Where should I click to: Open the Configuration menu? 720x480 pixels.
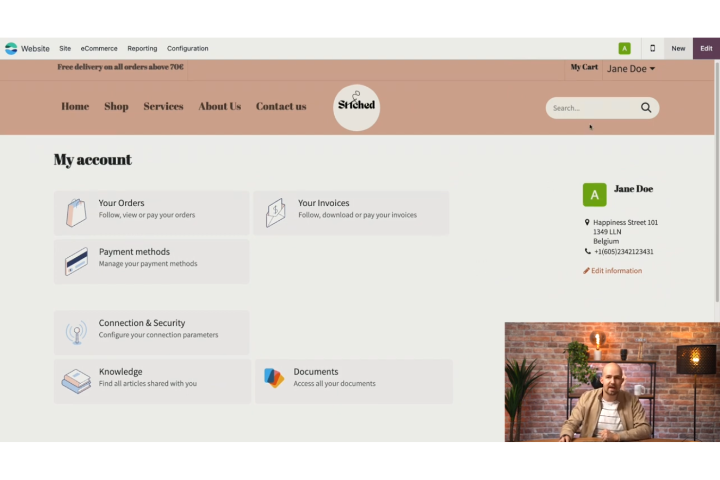point(188,49)
